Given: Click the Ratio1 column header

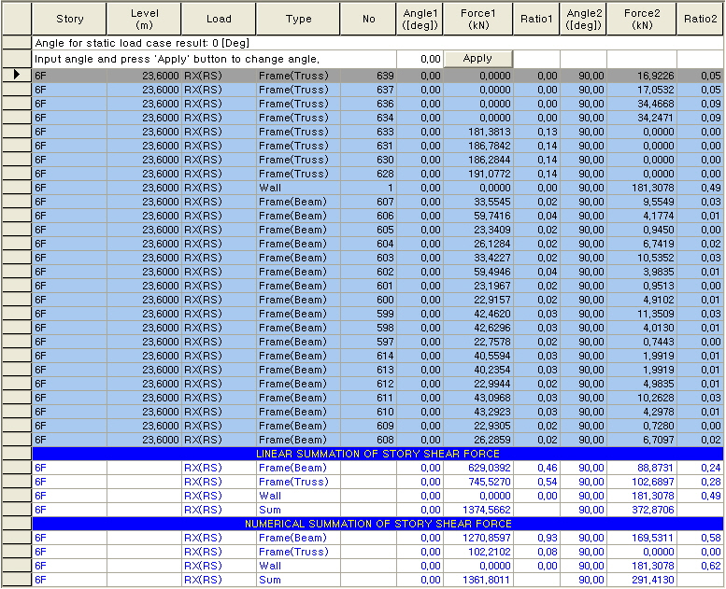Looking at the screenshot, I should [537, 19].
